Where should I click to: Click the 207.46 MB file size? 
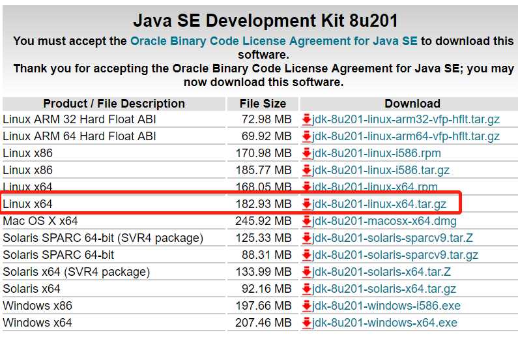(264, 323)
